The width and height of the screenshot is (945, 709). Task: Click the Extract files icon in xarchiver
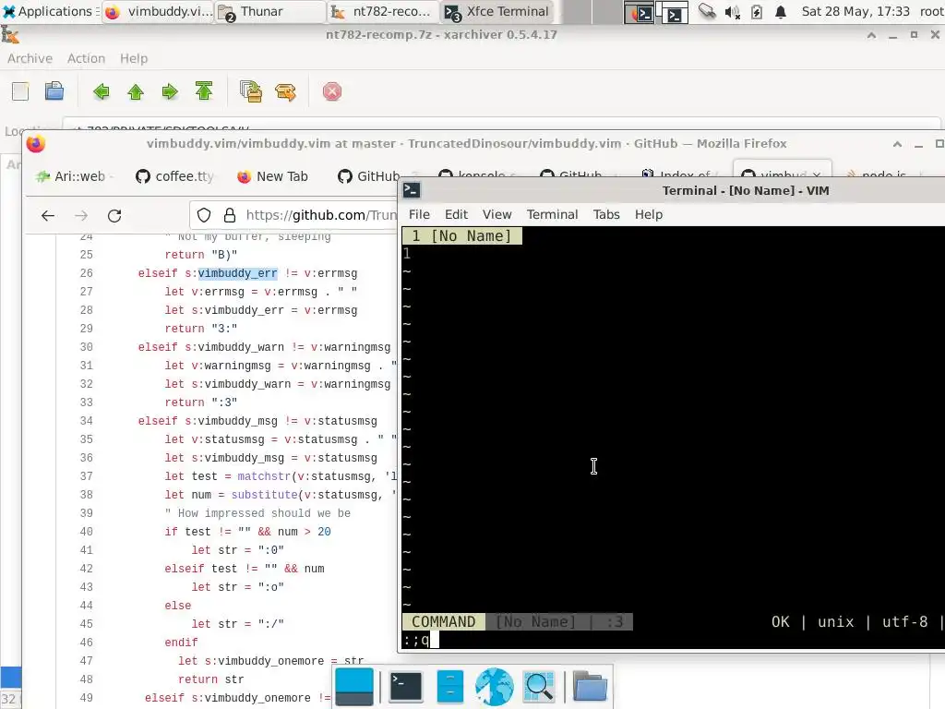285,91
